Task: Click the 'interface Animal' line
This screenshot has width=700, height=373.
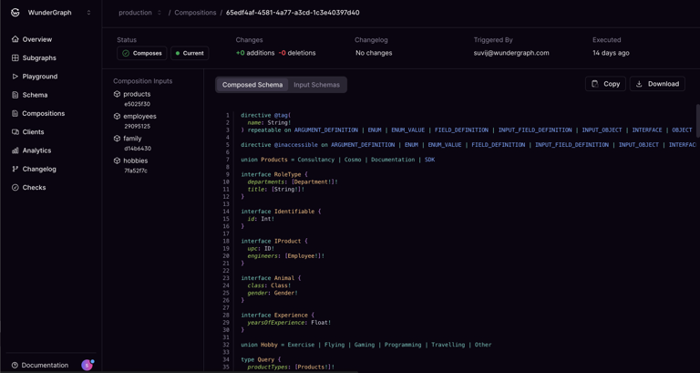Action: click(272, 278)
